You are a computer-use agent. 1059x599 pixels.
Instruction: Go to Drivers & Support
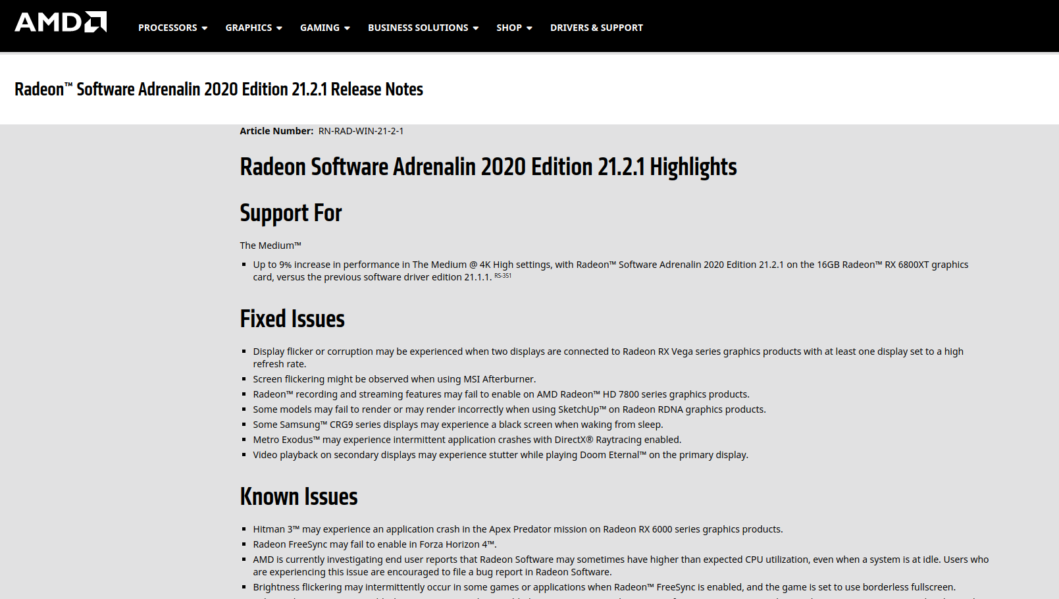point(596,28)
